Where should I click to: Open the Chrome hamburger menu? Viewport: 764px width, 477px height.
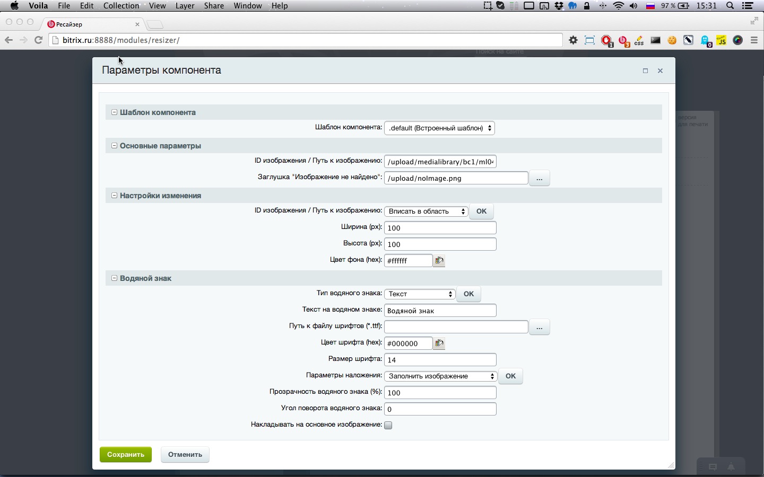[754, 40]
